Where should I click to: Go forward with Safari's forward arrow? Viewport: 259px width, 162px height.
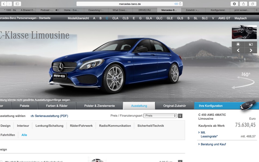9,4
